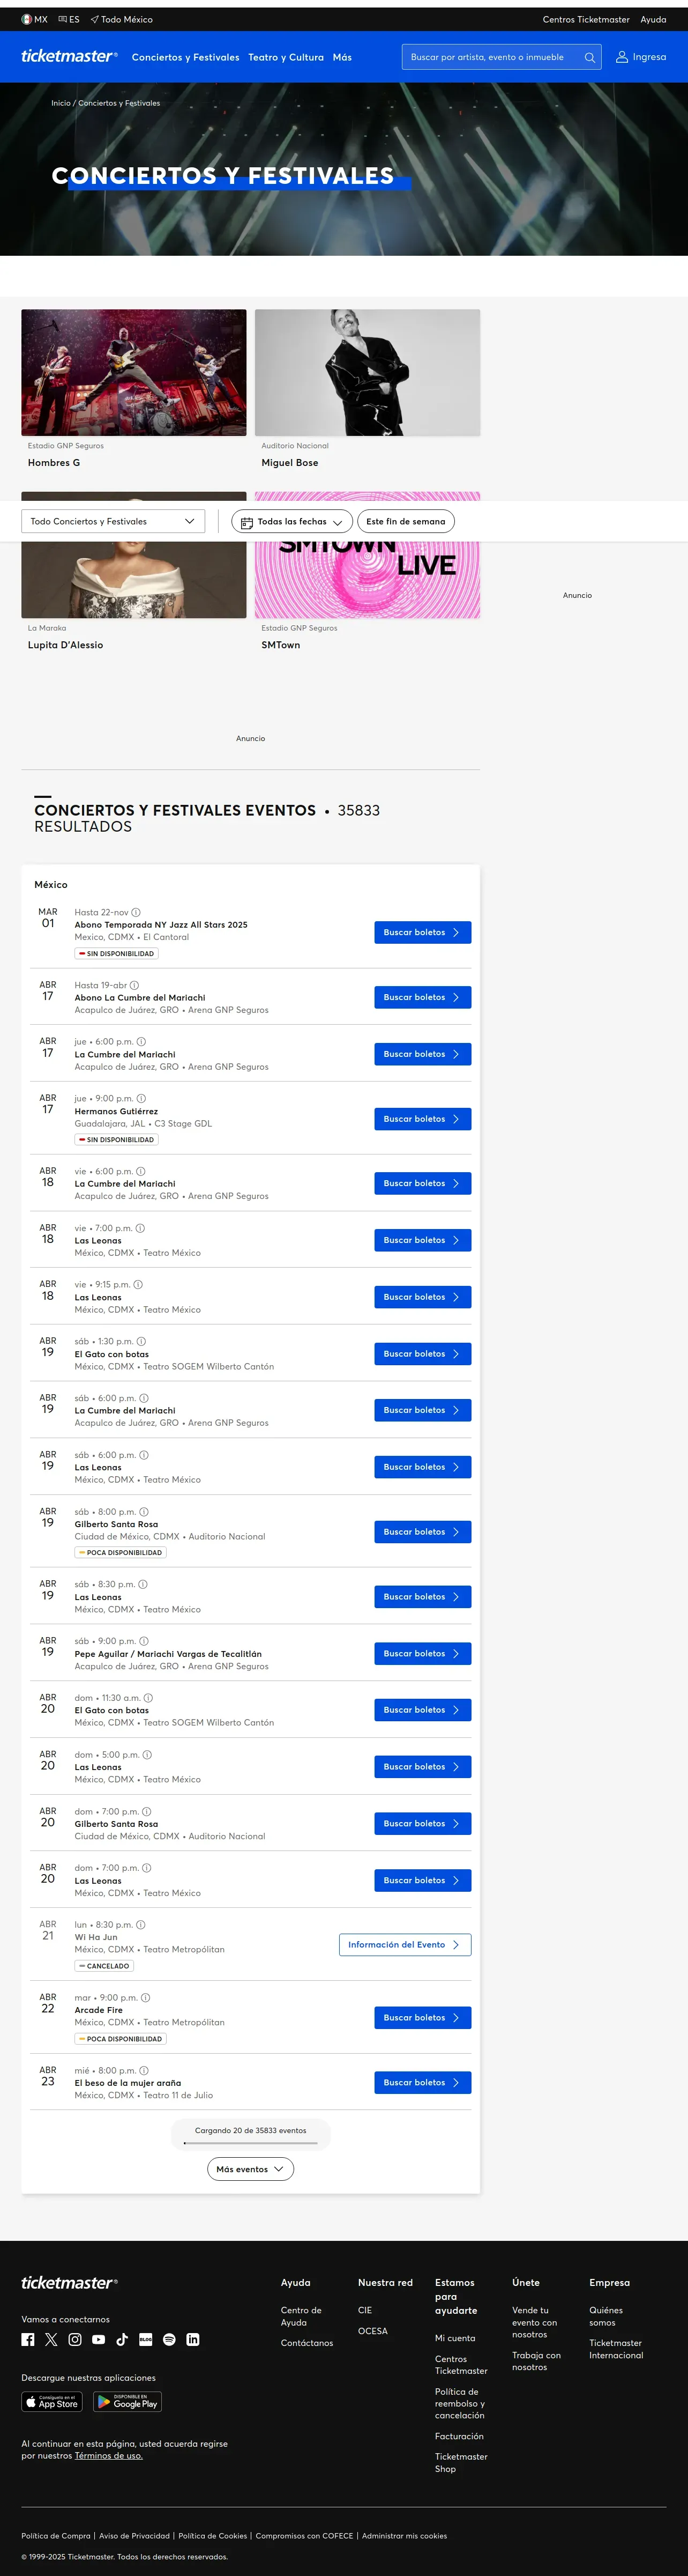Expand Todo Conciertos y Festivales dropdown
The height and width of the screenshot is (2576, 688).
click(x=113, y=521)
